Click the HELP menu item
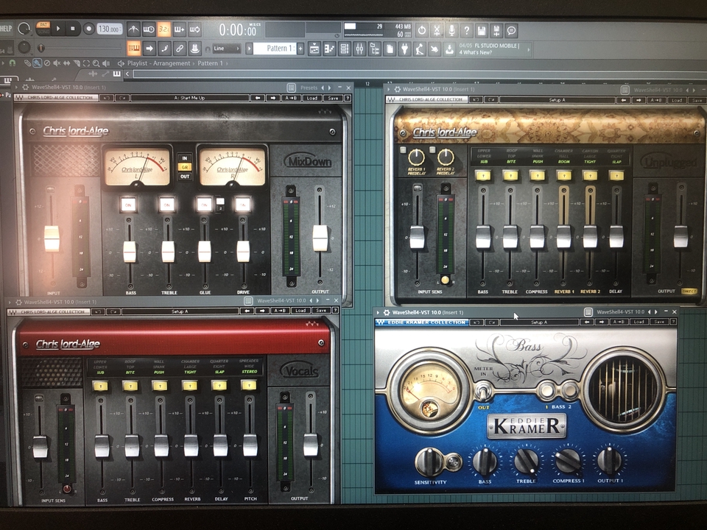This screenshot has width=707, height=530. pos(6,29)
